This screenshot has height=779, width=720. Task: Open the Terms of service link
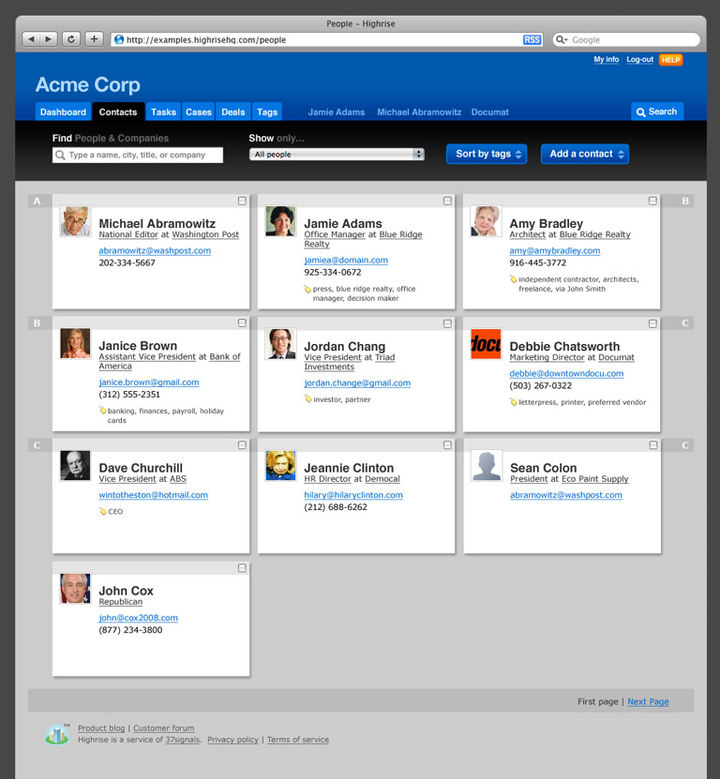tap(298, 740)
